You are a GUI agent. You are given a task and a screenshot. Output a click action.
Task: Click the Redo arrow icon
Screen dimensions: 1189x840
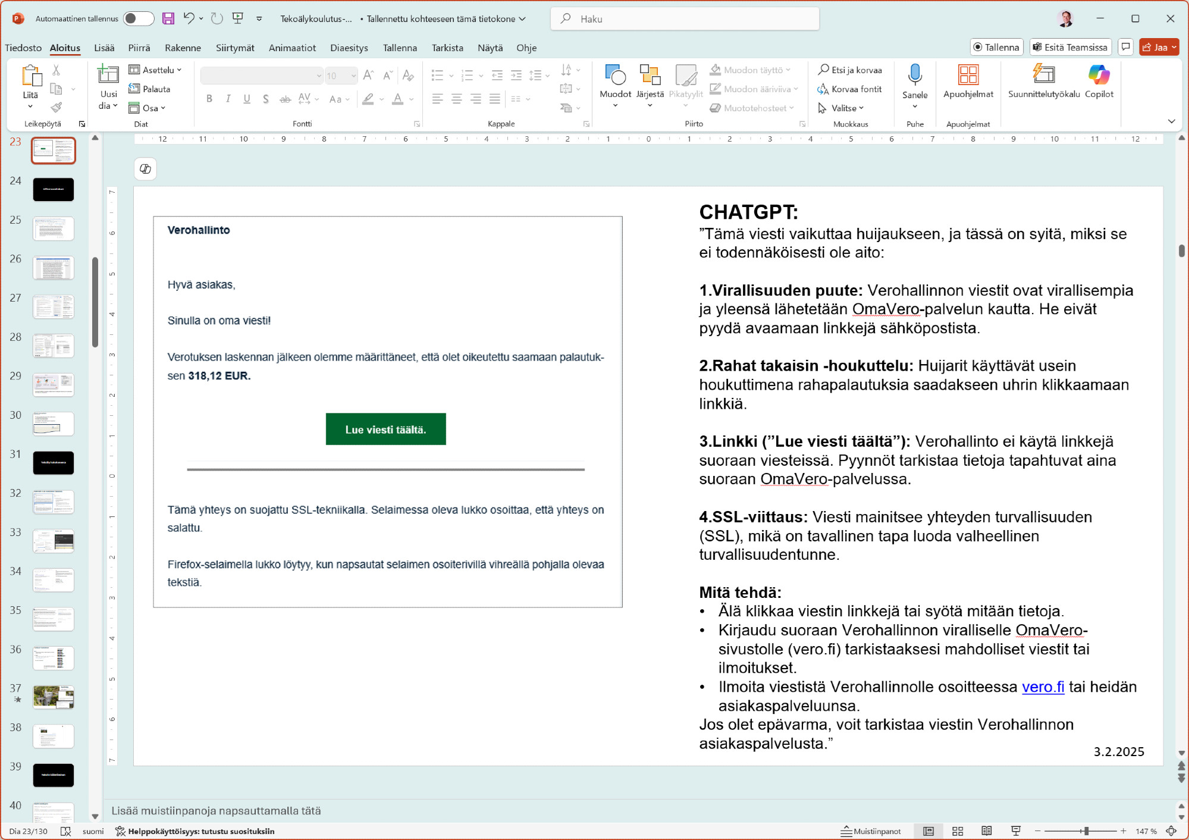[217, 18]
